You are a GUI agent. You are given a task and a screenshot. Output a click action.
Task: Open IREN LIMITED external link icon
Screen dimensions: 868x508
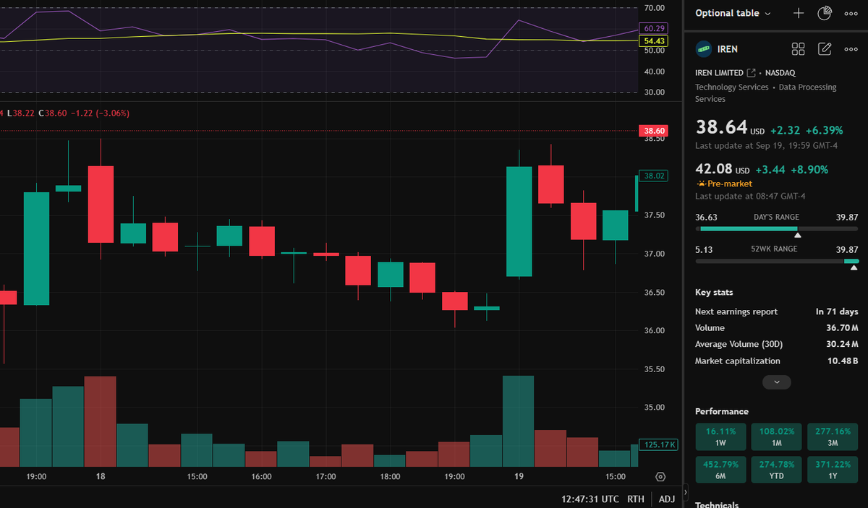(751, 73)
